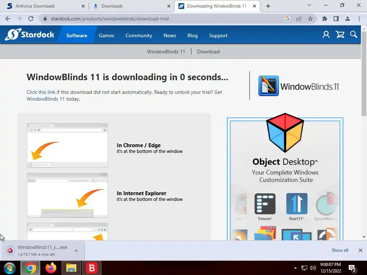
Task: Select the Fences app icon
Action: click(265, 204)
